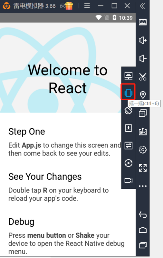Open the shared folder transfer icon
Viewport: 163px width, 258px height.
pyautogui.click(x=128, y=146)
